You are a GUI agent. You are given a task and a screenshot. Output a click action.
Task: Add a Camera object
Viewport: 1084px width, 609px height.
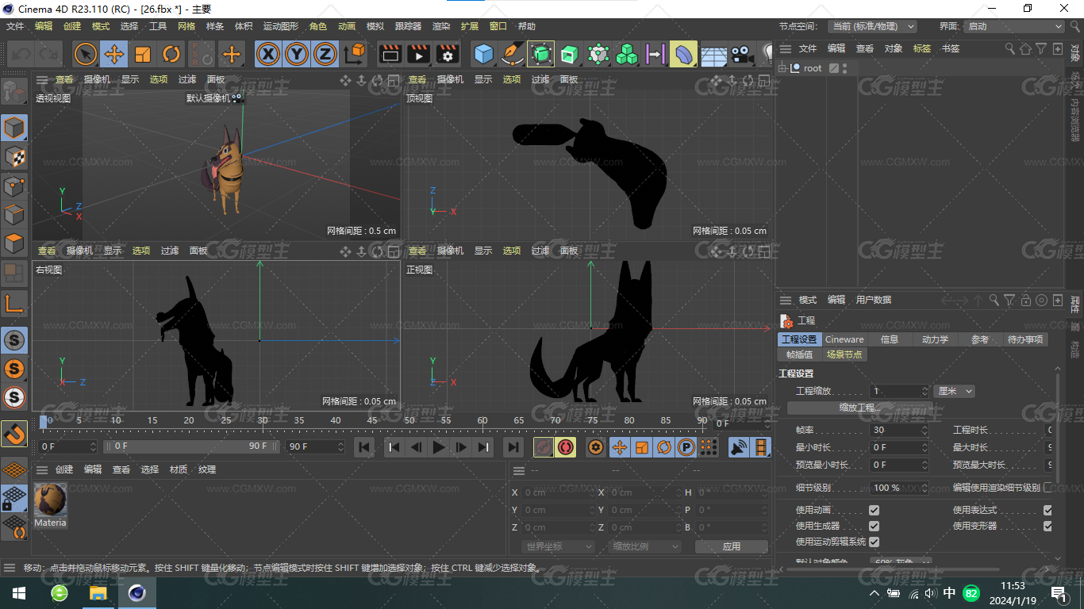[741, 54]
